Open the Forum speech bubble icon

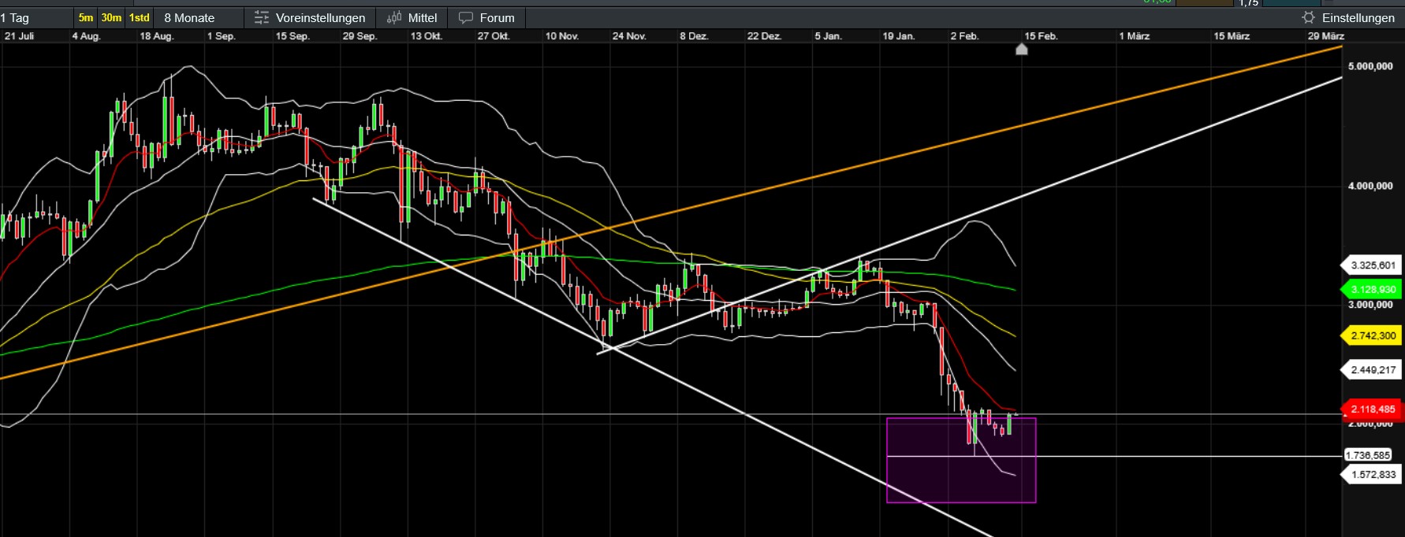(466, 17)
